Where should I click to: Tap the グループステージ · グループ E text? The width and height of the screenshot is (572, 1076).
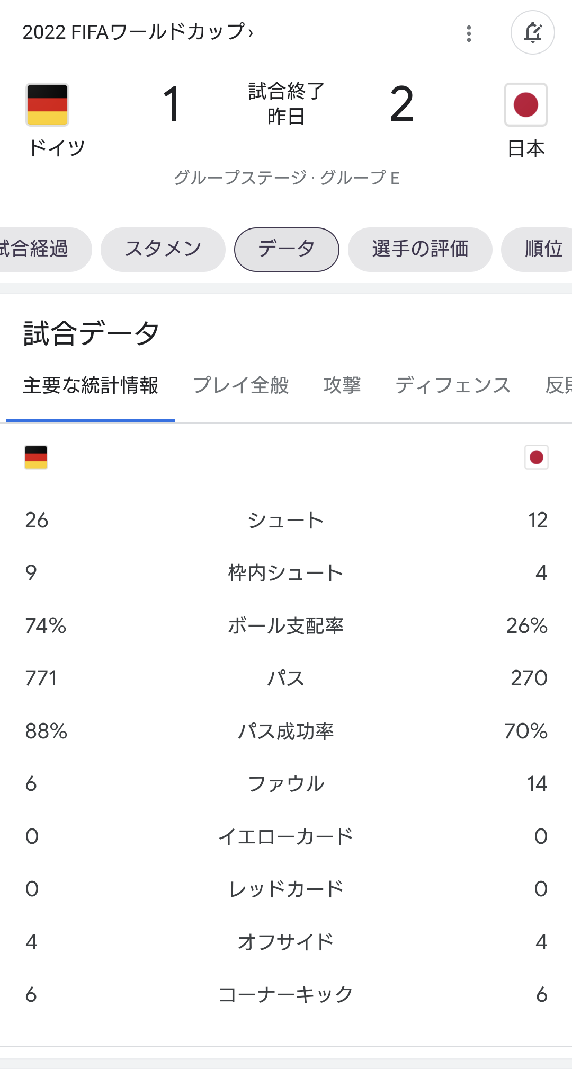[287, 178]
